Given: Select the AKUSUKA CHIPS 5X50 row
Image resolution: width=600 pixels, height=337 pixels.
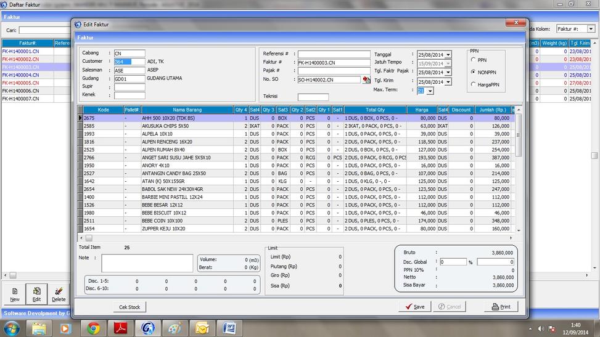Looking at the screenshot, I should pos(297,126).
